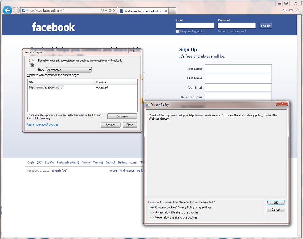303x239 pixels.
Task: Click the Cookies column header
Action: click(113, 82)
